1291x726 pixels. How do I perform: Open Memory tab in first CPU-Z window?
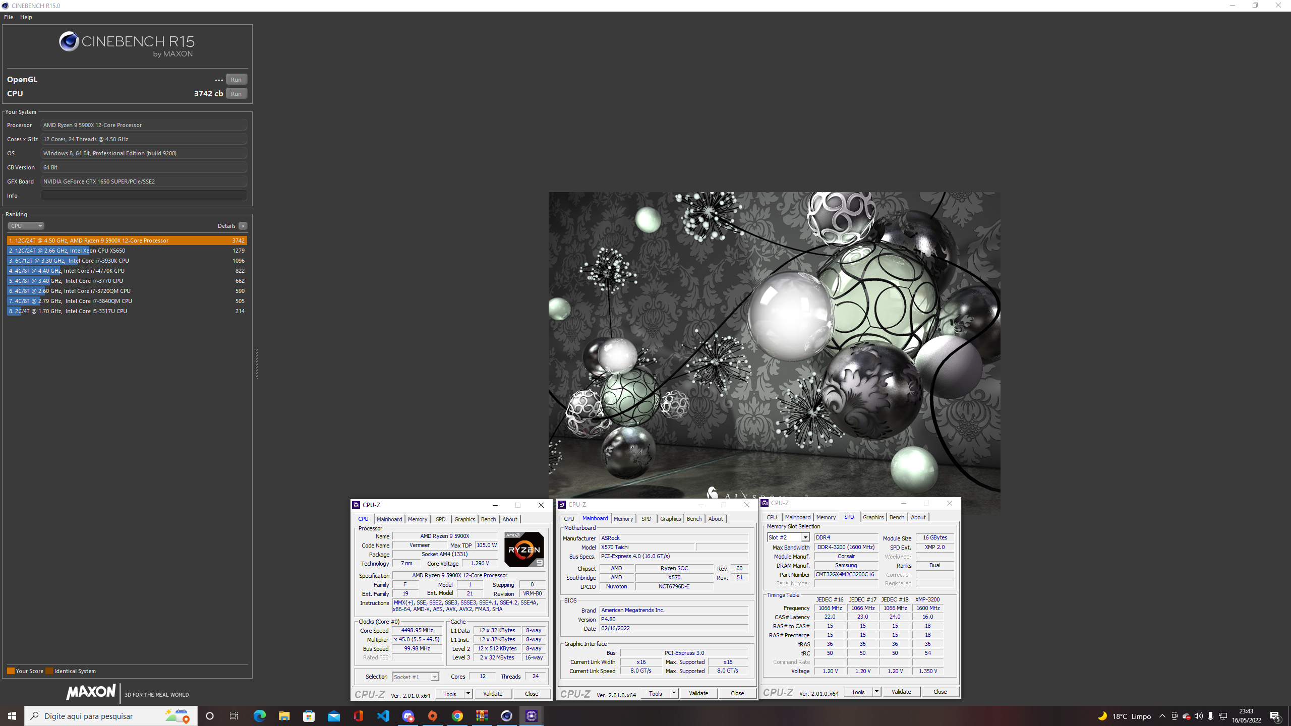click(x=418, y=519)
